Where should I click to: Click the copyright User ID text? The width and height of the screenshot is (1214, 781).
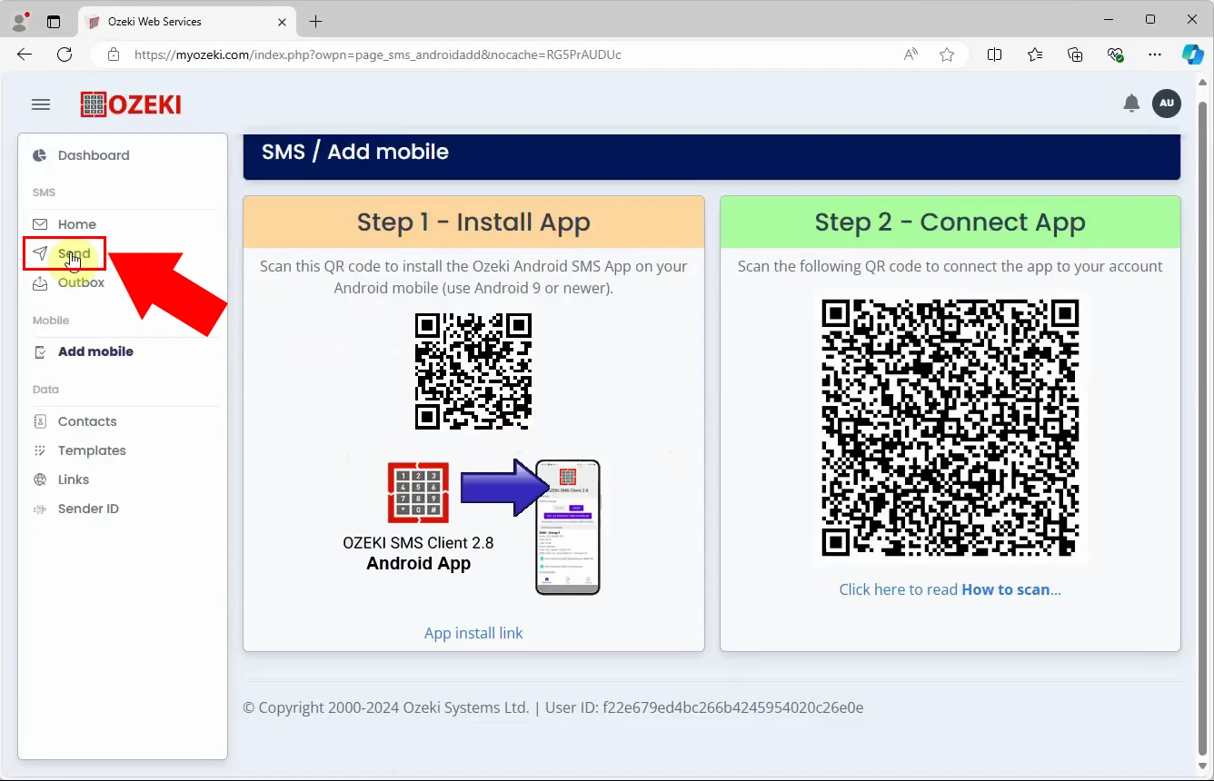(x=553, y=707)
